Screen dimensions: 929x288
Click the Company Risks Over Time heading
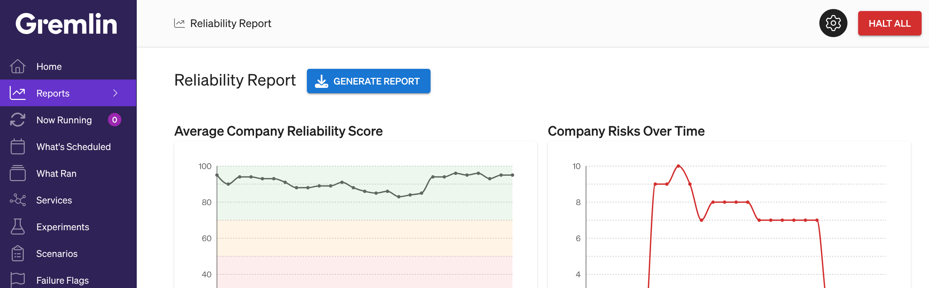pos(626,131)
